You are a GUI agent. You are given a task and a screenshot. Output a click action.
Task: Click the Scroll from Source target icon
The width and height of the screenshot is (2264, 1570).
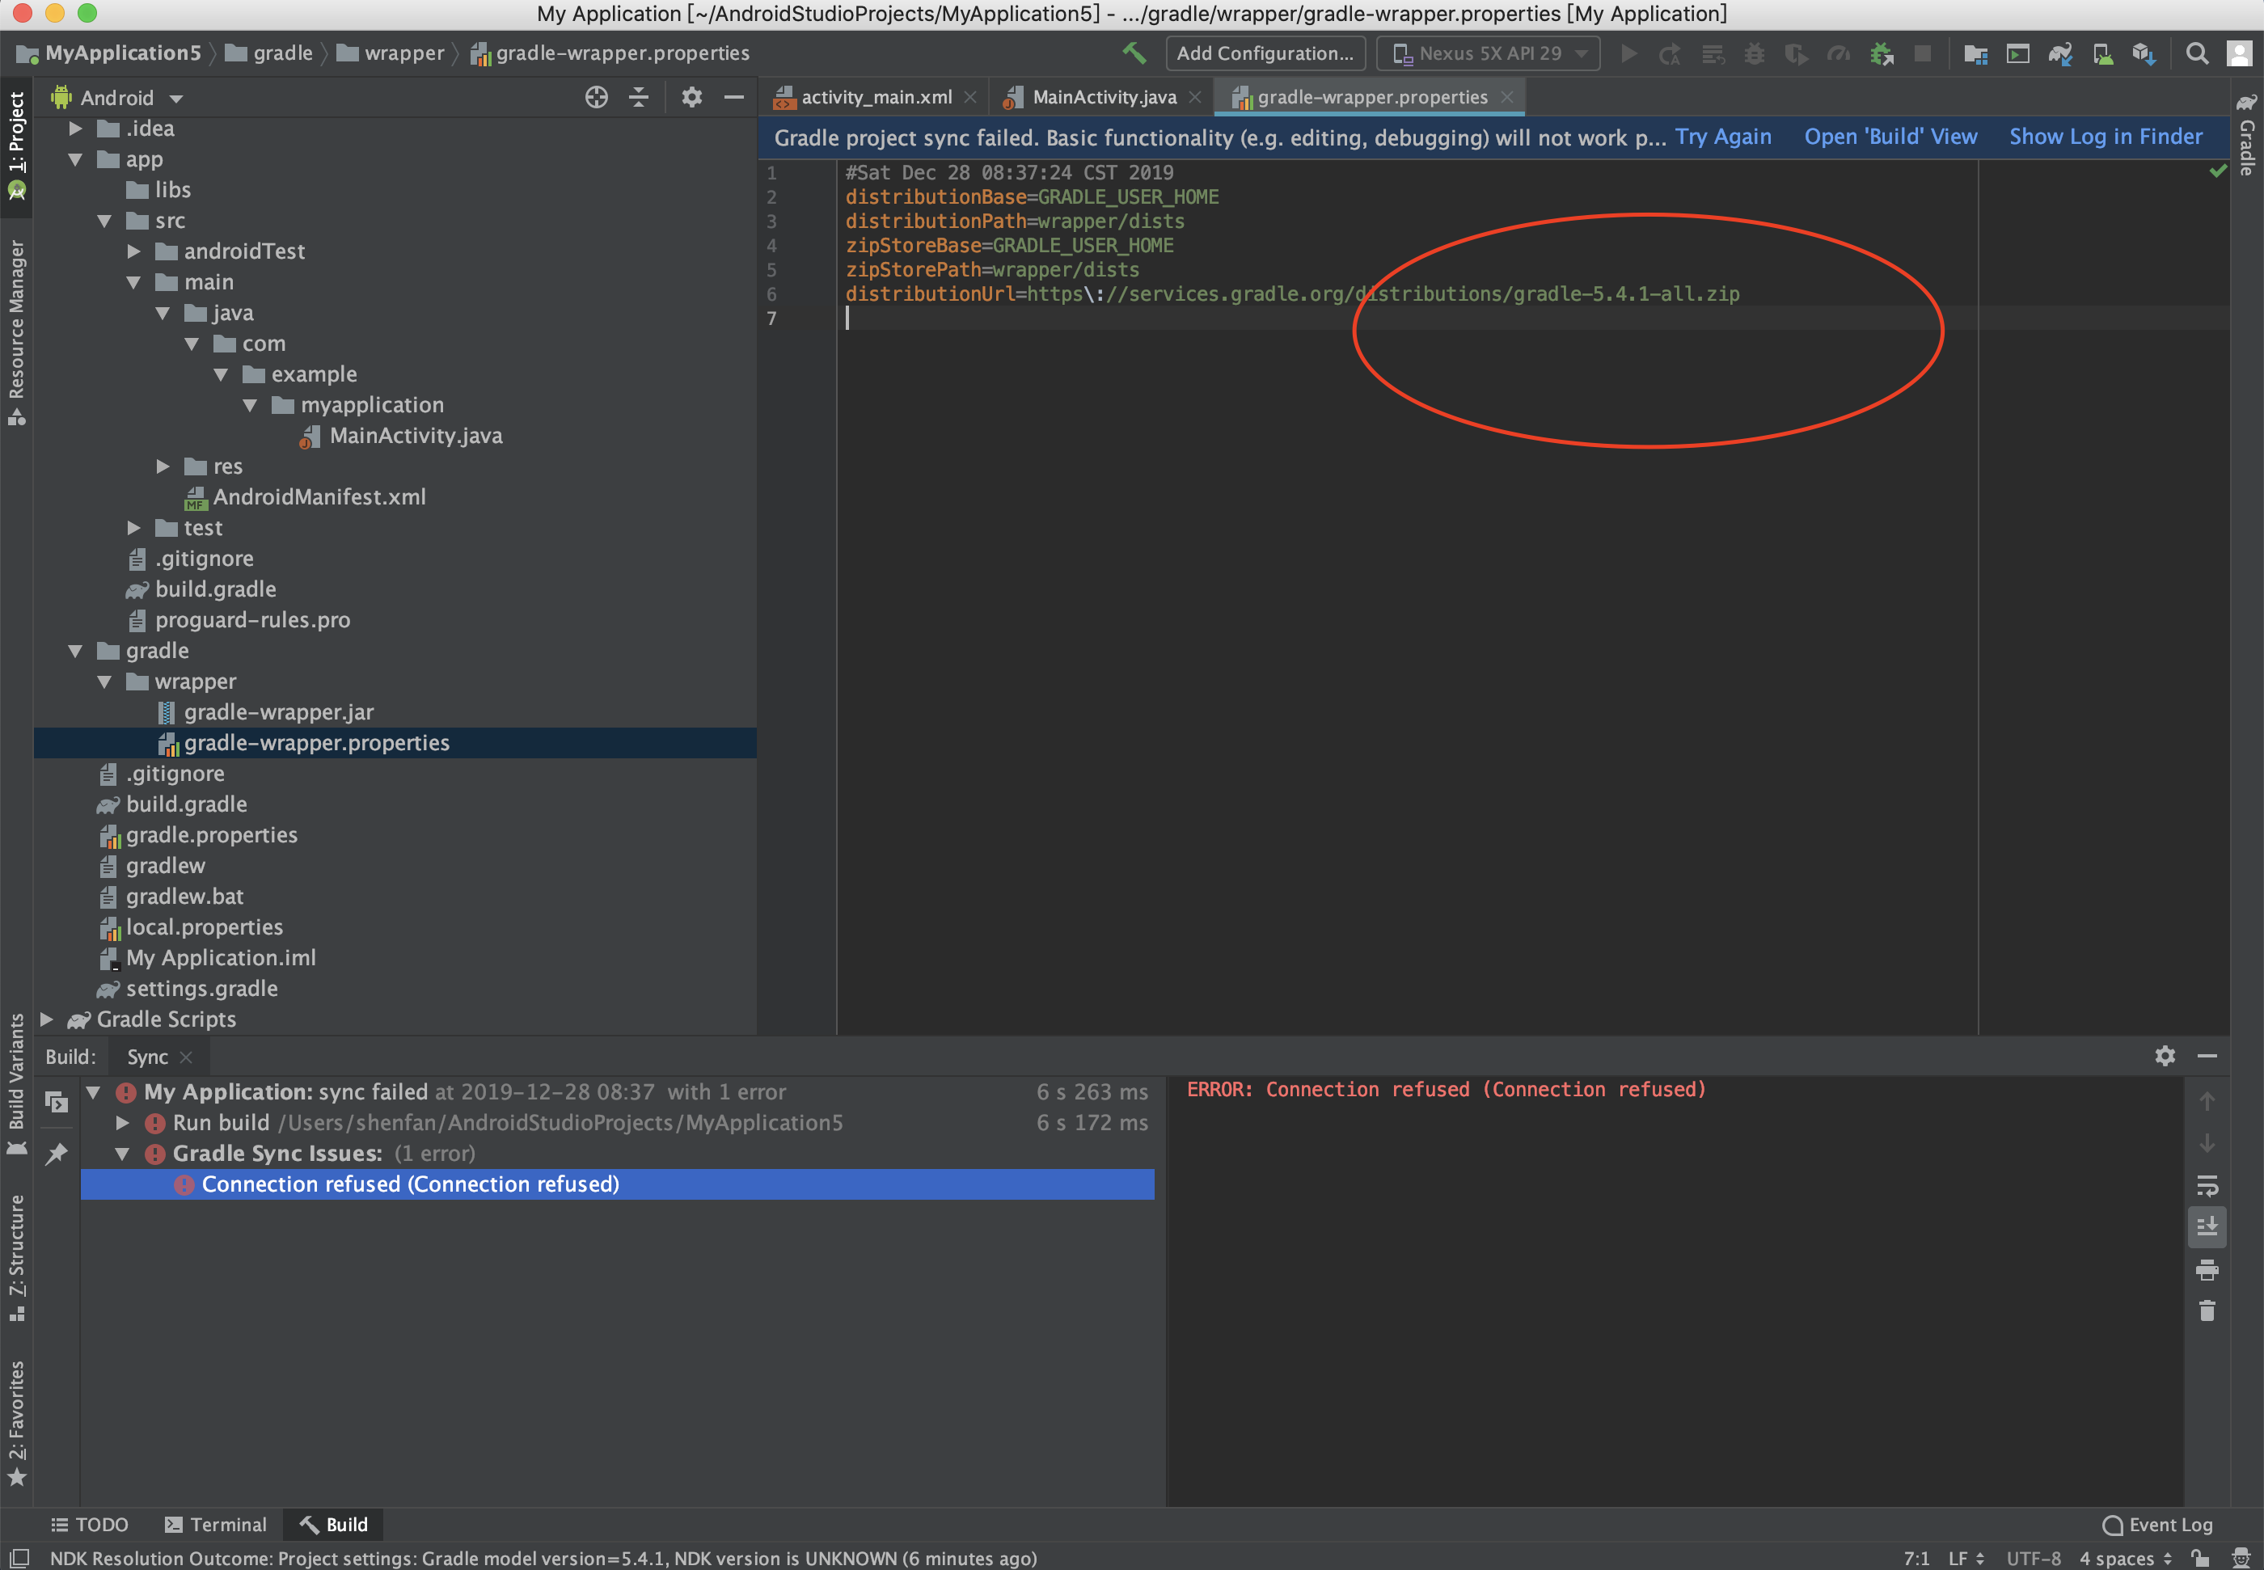pyautogui.click(x=596, y=97)
